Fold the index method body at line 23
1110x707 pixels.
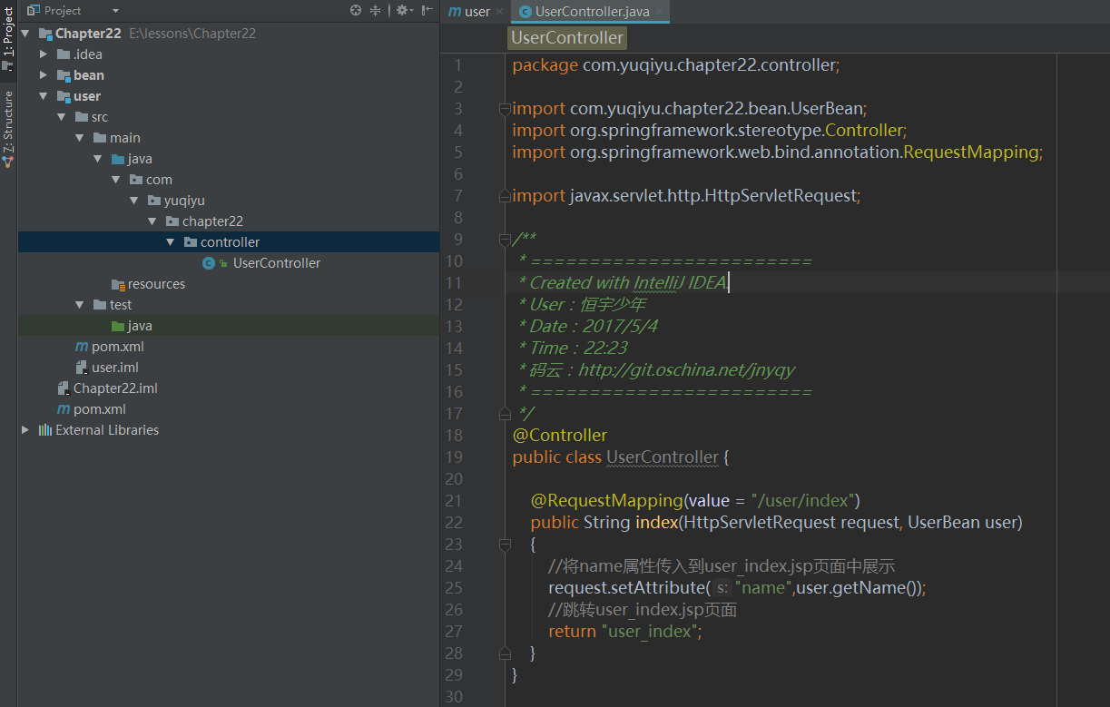click(505, 545)
